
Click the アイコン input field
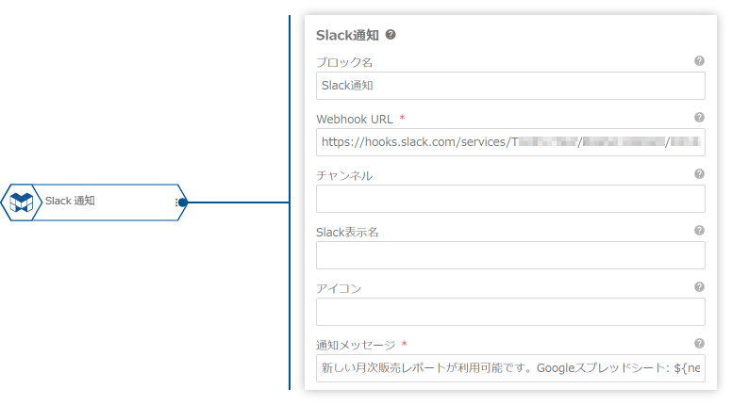tap(510, 312)
